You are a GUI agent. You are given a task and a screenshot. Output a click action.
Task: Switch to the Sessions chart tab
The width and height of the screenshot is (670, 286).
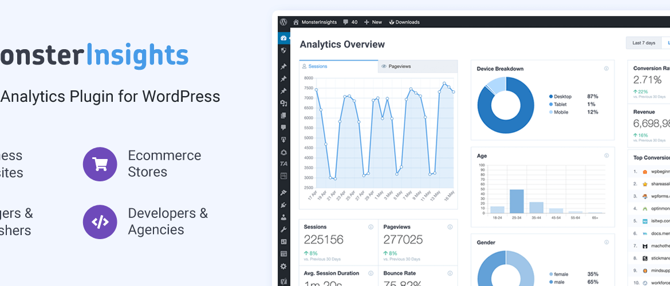click(339, 66)
